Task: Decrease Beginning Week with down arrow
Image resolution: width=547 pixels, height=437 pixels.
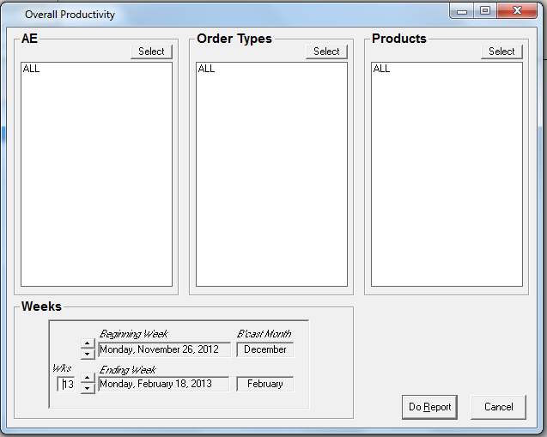Action: (x=88, y=355)
